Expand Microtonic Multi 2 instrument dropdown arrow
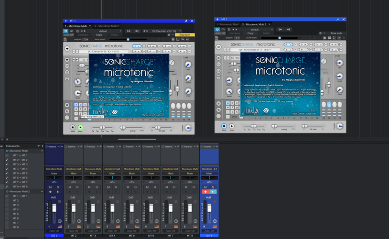389x239 pixels. (42, 192)
